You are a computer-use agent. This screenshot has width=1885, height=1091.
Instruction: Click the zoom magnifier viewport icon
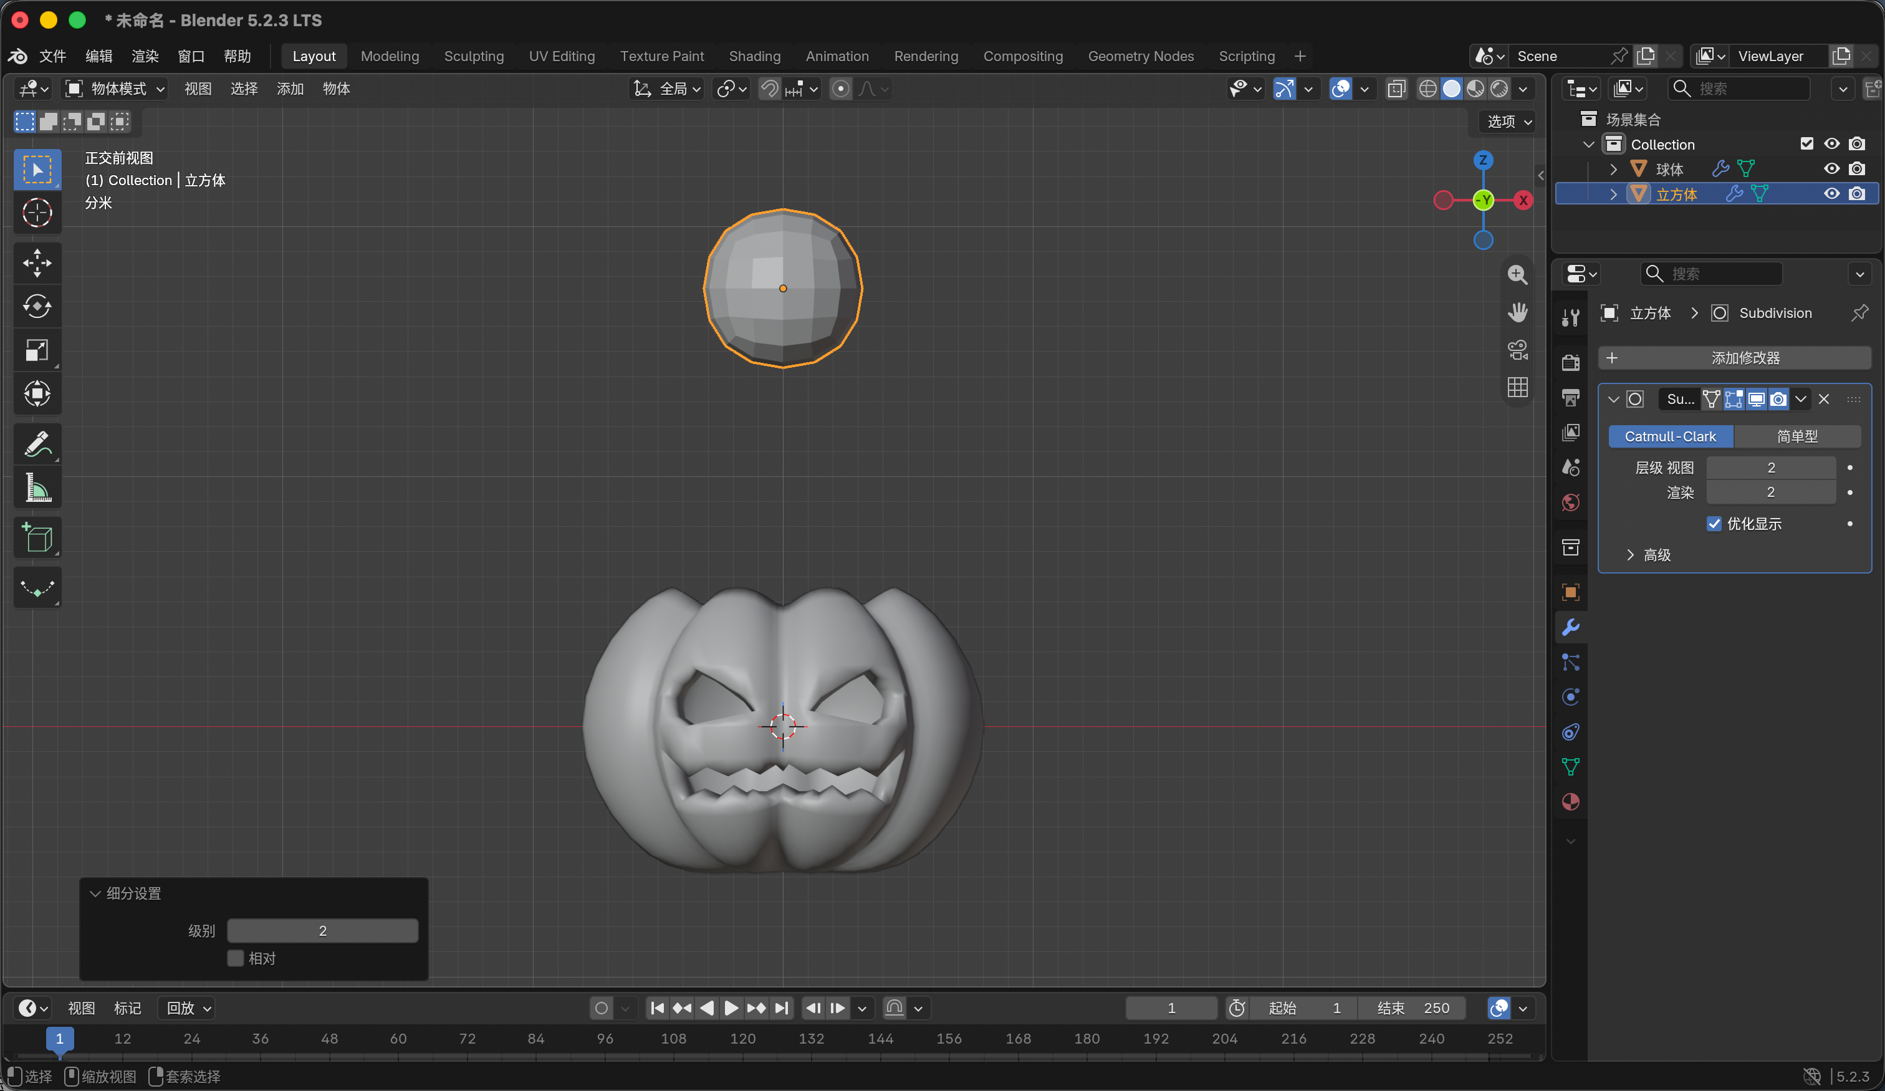click(1517, 275)
